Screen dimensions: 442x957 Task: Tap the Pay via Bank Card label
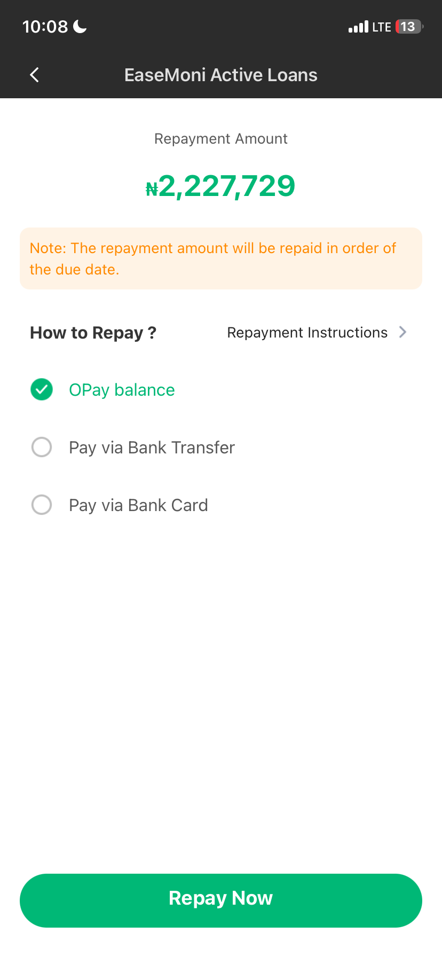click(x=139, y=505)
